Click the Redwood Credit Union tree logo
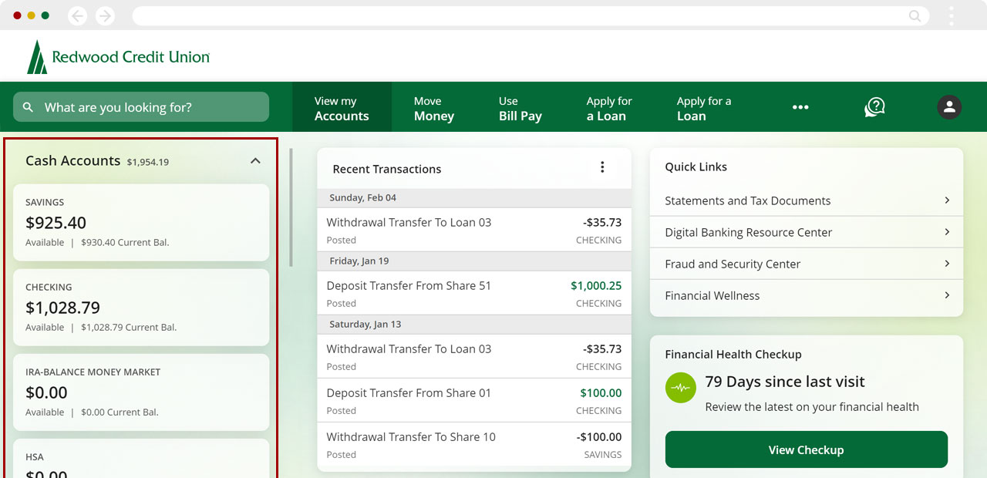 [36, 57]
